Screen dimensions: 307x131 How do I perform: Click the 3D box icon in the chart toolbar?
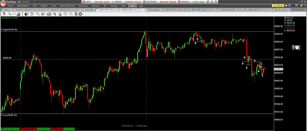coord(27,14)
